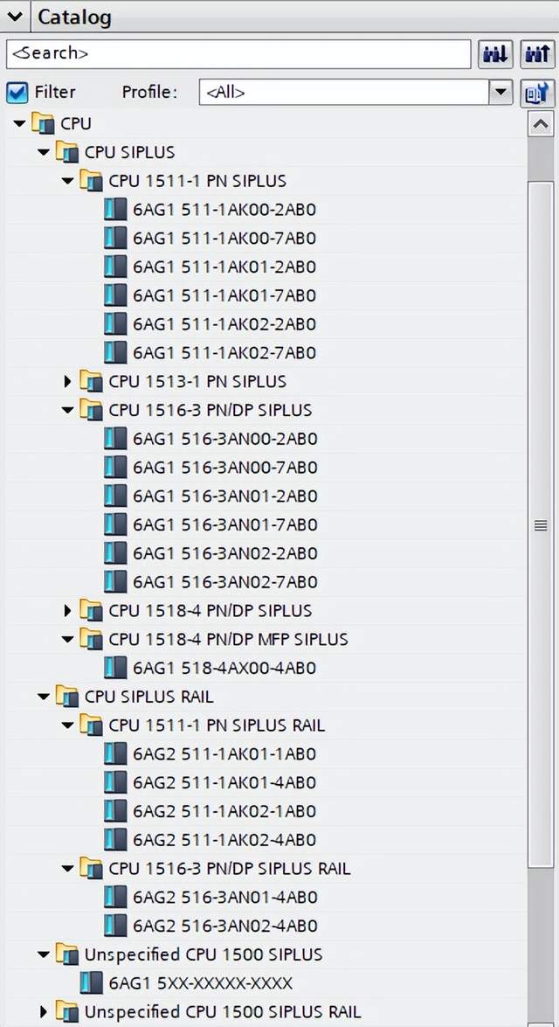Click the text '6AG2 516-3AN02-4AB0'

(x=225, y=926)
